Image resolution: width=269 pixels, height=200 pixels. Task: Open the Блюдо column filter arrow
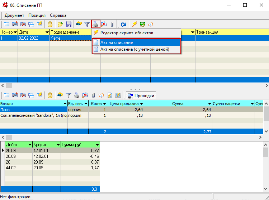65,104
